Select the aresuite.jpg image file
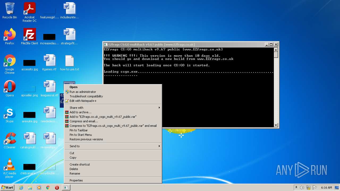The width and height of the screenshot is (340, 191). pyautogui.click(x=29, y=117)
